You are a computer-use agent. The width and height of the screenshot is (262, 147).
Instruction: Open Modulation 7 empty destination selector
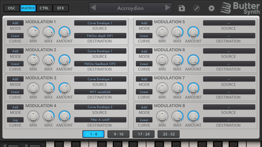[229, 92]
